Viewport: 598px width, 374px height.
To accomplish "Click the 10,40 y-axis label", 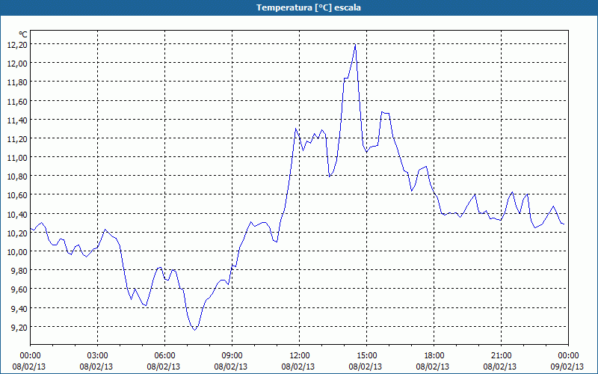I will tap(17, 214).
